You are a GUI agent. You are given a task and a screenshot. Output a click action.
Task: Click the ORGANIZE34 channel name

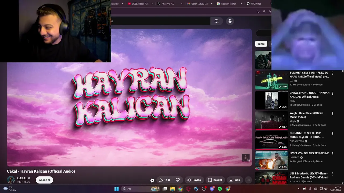[297, 141]
